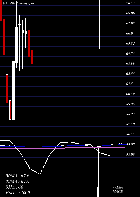Click the pink moving average line

pos(62,148)
